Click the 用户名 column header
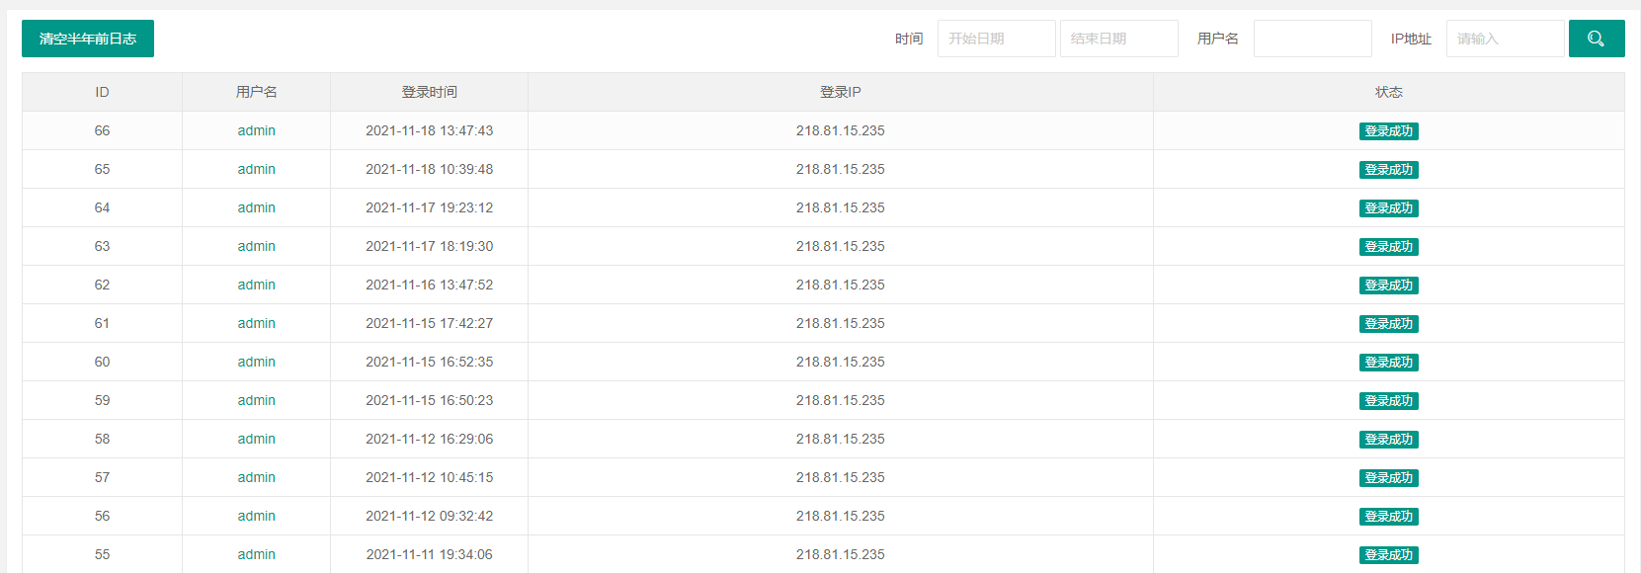Viewport: 1641px width, 573px height. point(257,92)
